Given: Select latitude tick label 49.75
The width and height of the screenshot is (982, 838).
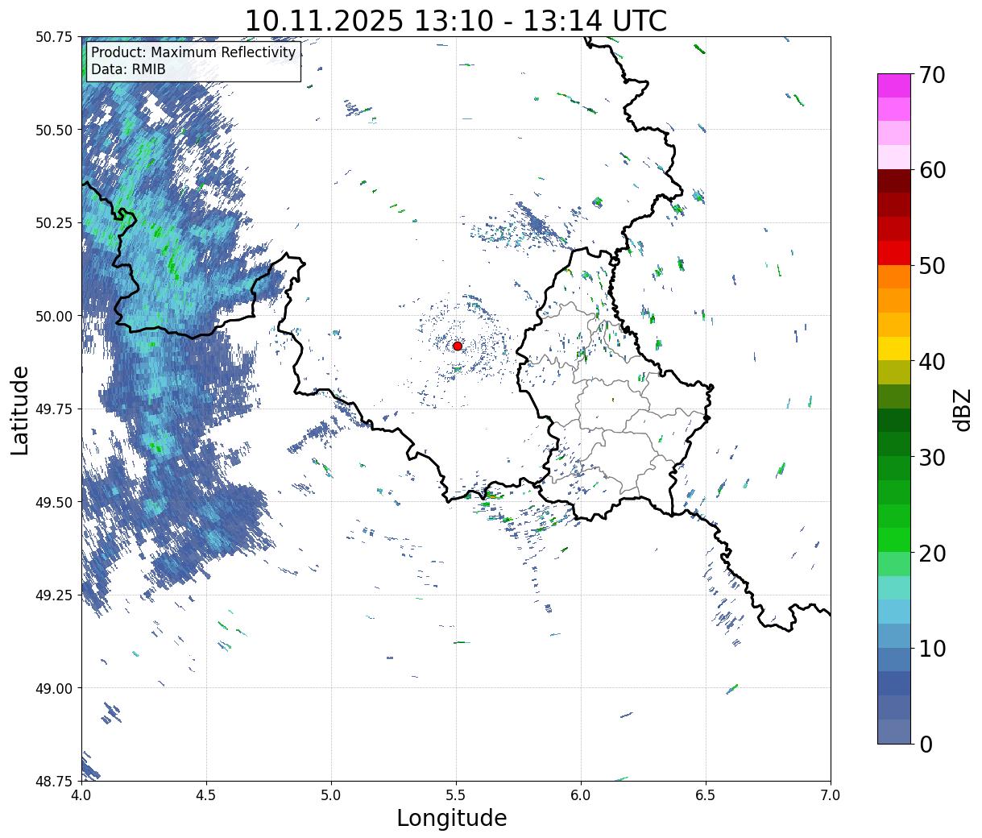Looking at the screenshot, I should click(x=54, y=409).
